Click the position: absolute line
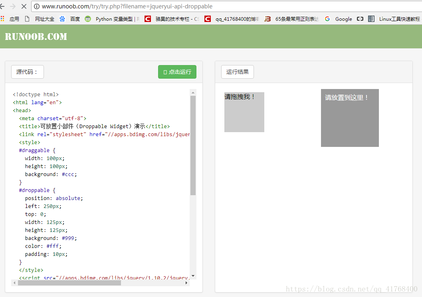Image resolution: width=422 pixels, height=297 pixels. pyautogui.click(x=54, y=198)
